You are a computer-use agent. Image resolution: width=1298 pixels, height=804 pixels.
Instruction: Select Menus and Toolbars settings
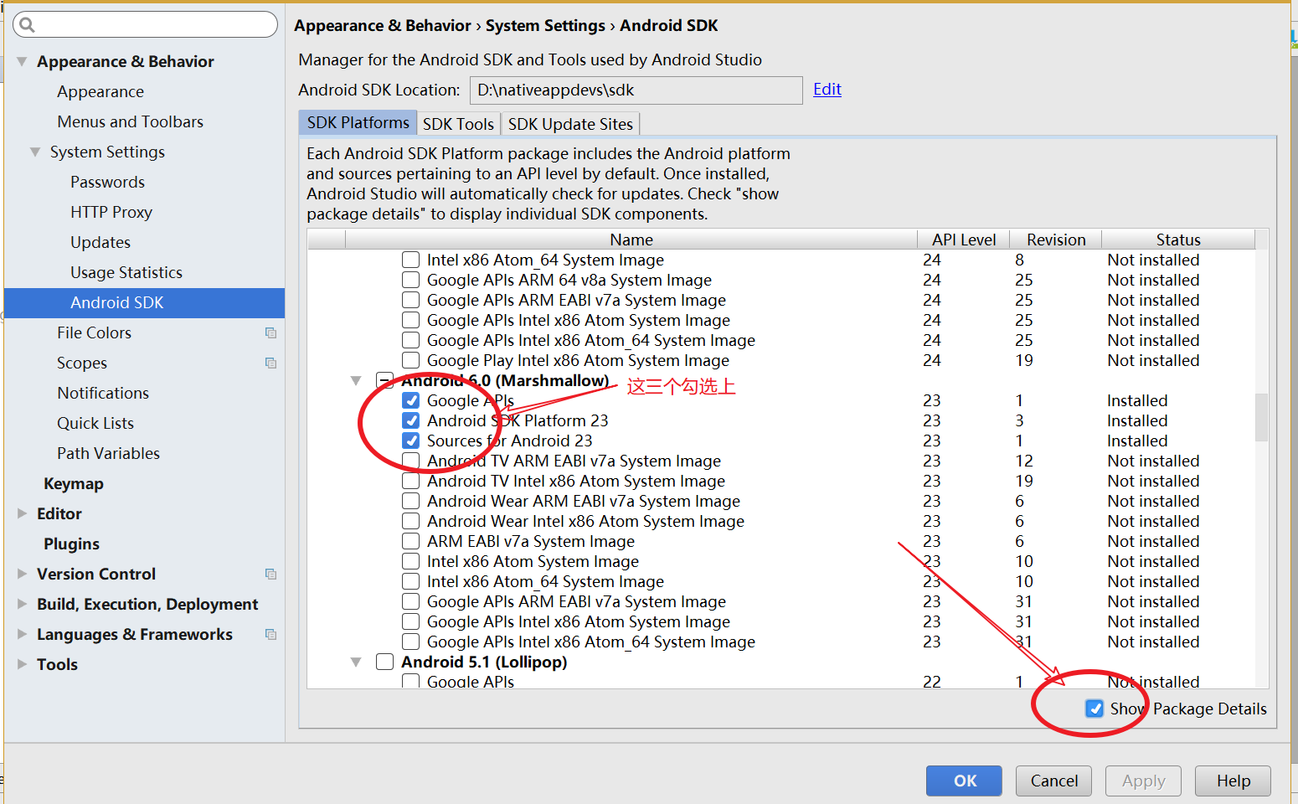point(131,121)
